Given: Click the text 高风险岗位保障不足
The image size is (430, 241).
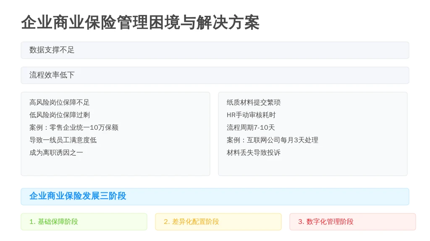Looking at the screenshot, I should [60, 103].
